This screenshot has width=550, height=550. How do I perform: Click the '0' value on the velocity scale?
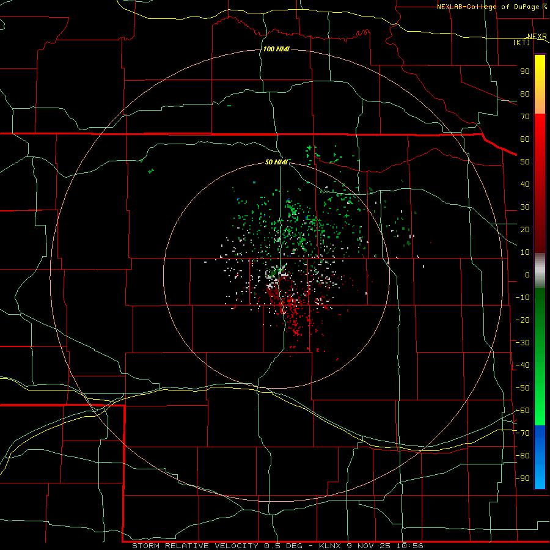pos(527,274)
